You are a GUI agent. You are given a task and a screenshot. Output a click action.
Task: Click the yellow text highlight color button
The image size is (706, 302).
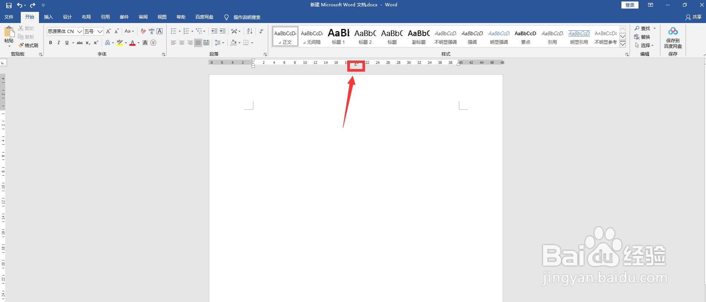[x=120, y=43]
